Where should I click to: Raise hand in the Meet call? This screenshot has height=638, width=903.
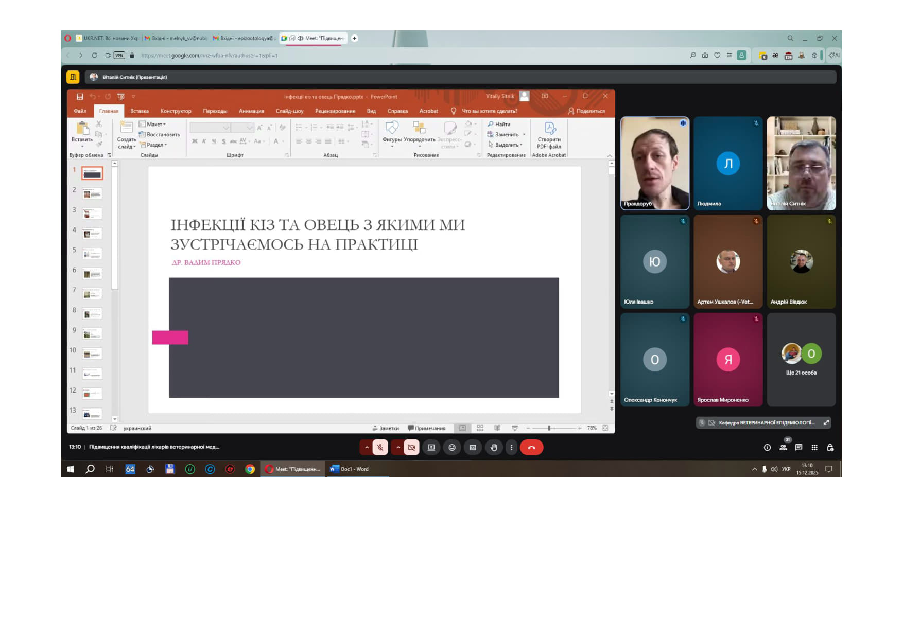494,448
